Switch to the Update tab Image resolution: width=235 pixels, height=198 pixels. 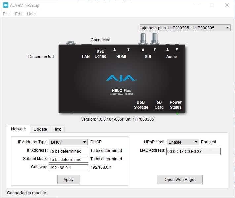pyautogui.click(x=40, y=129)
